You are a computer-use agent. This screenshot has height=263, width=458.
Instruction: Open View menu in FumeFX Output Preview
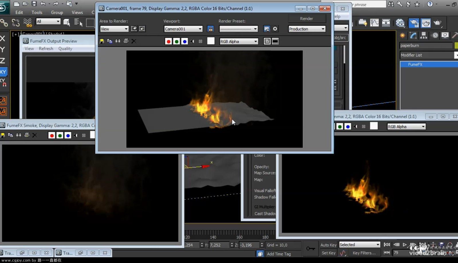pos(29,49)
